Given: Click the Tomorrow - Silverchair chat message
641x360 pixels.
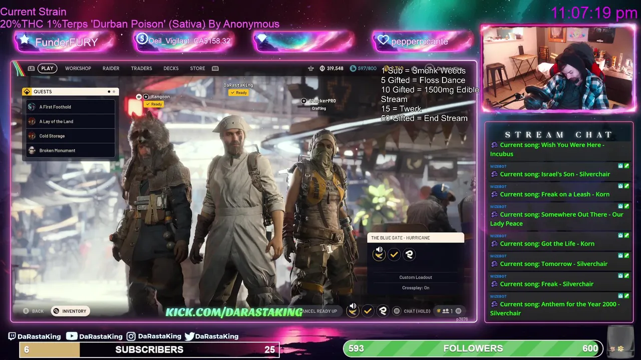Looking at the screenshot, I should (559, 262).
